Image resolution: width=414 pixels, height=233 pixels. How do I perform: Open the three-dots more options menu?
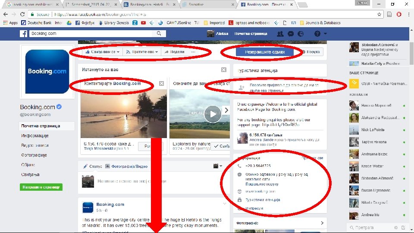point(193,52)
